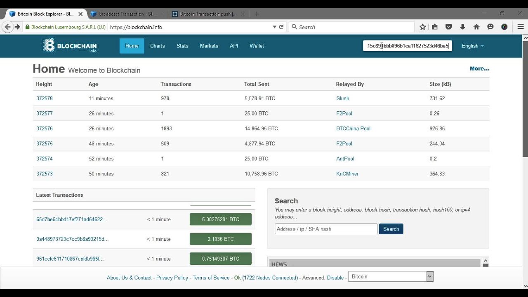Open the Charts nav item
528x297 pixels.
click(158, 46)
